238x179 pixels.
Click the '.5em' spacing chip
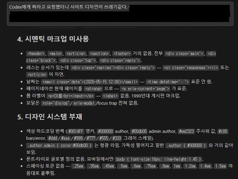(x=123, y=166)
